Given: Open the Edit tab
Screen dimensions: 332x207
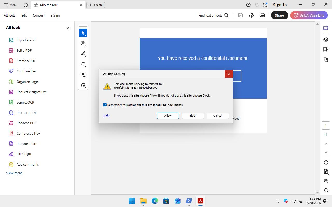Looking at the screenshot, I should [x=24, y=15].
